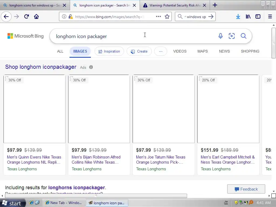Image resolution: width=276 pixels, height=207 pixels.
Task: Open Bing visual search camera icon
Action: [232, 36]
